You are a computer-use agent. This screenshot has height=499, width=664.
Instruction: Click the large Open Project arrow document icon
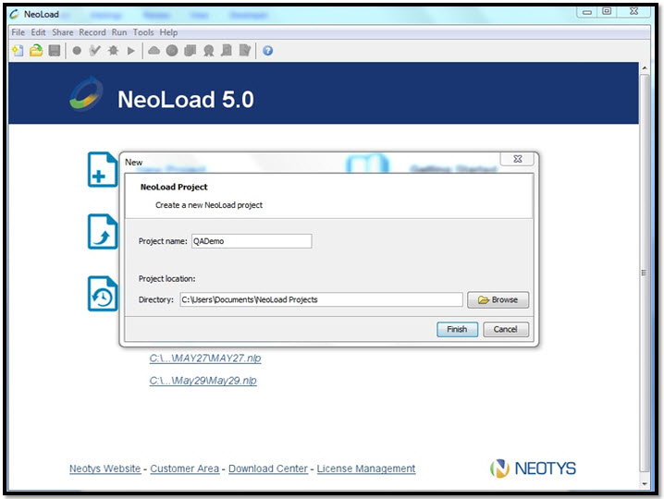click(x=103, y=232)
